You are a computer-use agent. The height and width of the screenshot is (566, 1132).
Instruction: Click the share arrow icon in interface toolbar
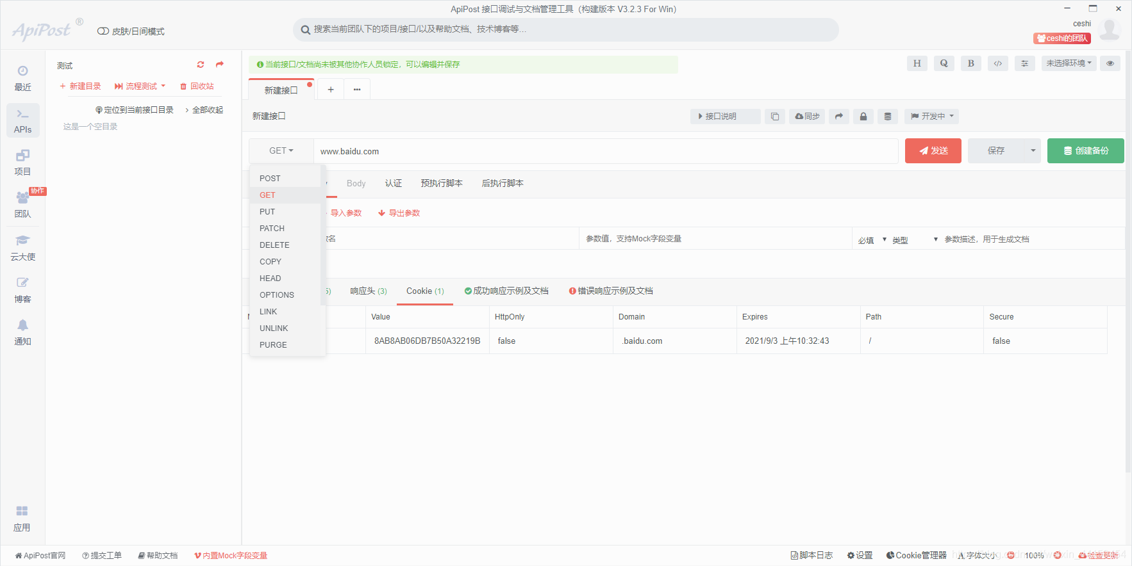click(x=839, y=117)
